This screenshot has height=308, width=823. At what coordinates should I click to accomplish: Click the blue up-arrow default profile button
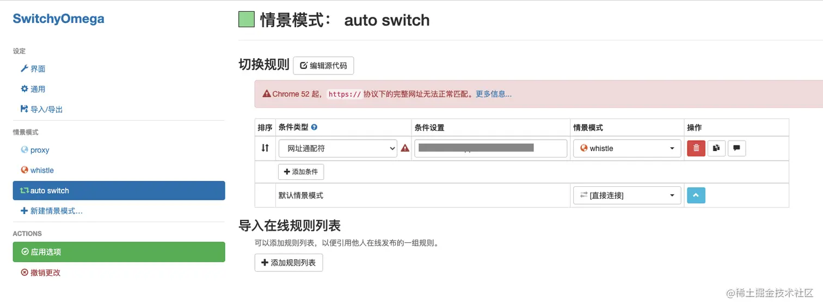696,195
